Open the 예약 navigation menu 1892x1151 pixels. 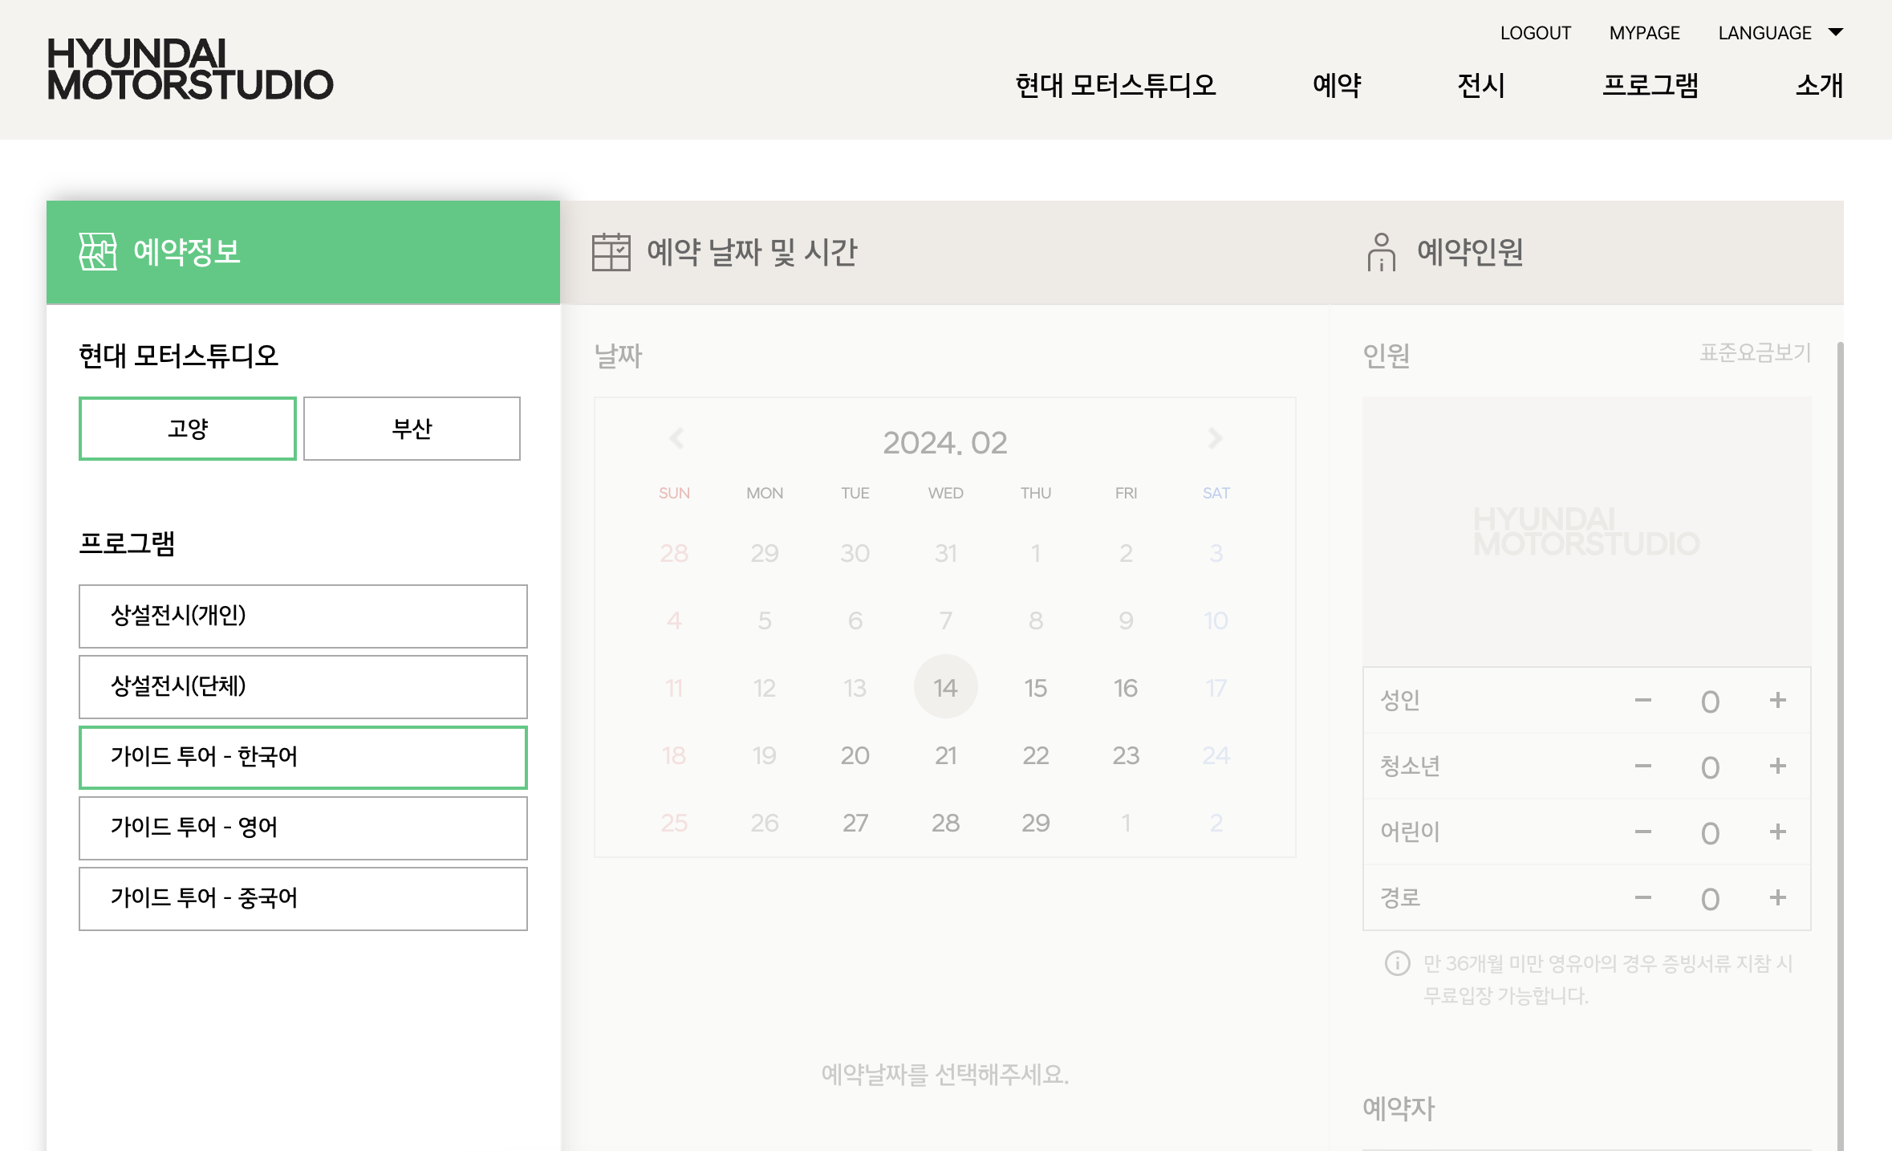1337,85
